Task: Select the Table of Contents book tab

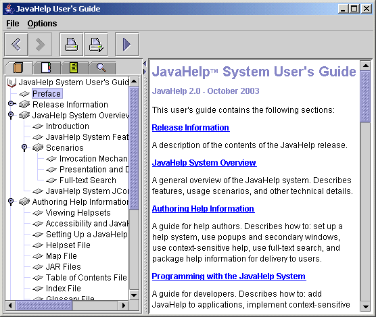Action: 19,68
